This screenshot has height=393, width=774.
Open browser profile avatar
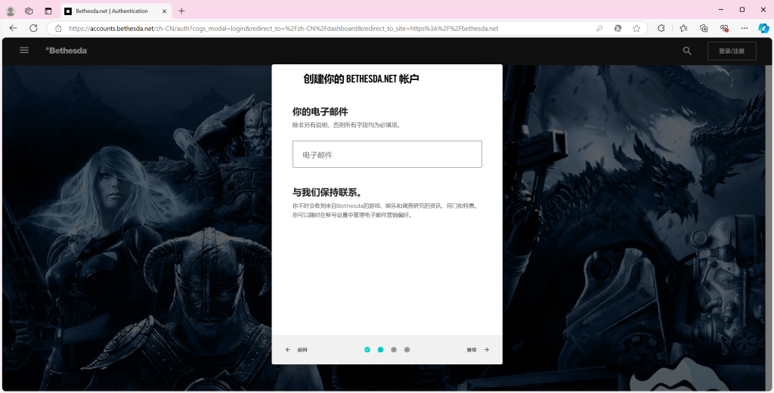(11, 11)
